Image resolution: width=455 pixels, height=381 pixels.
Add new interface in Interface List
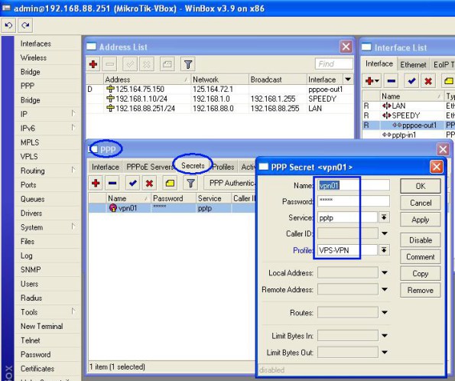372,81
